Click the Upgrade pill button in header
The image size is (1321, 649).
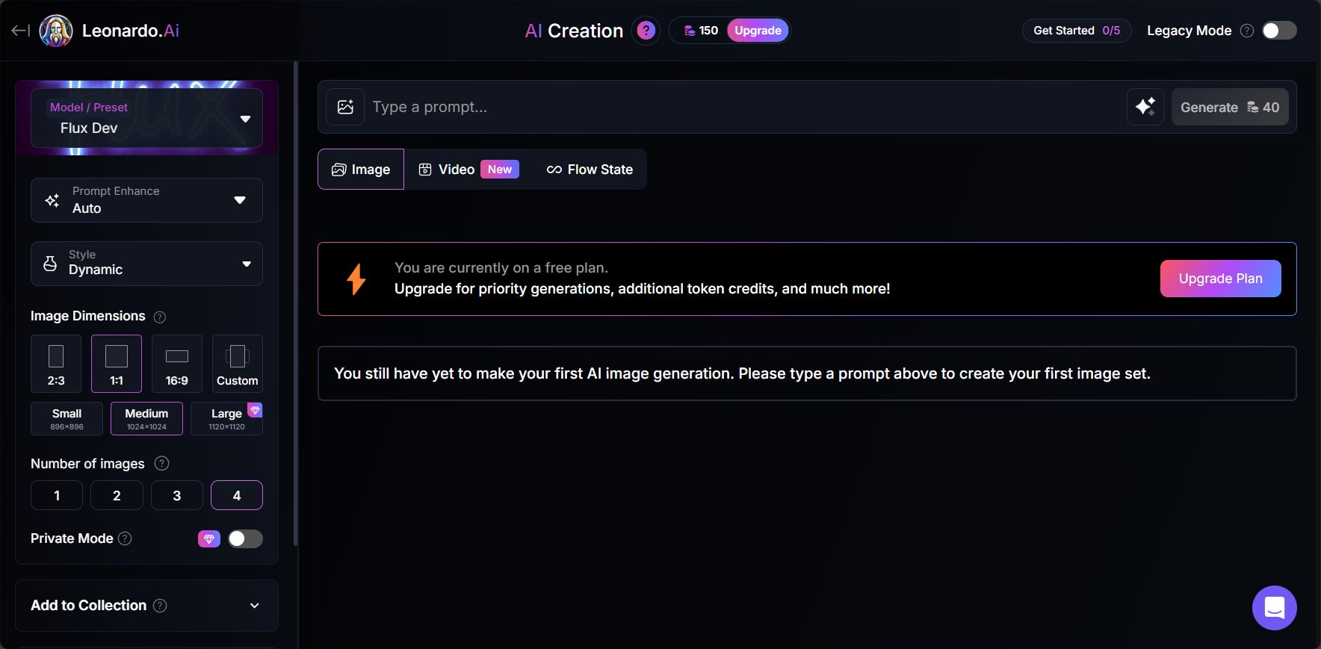tap(758, 31)
